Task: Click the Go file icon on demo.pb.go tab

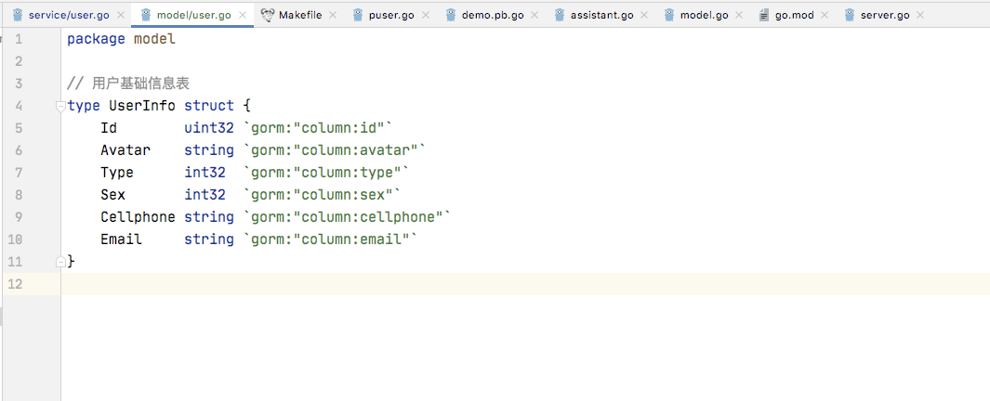Action: coord(451,16)
